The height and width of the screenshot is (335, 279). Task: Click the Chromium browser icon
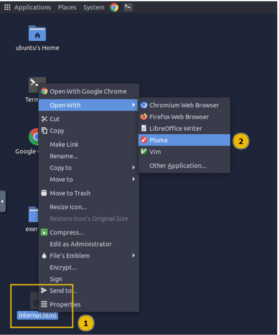[x=144, y=105]
